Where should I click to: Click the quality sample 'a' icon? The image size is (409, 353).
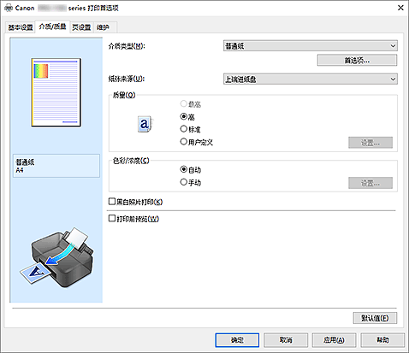pyautogui.click(x=145, y=124)
